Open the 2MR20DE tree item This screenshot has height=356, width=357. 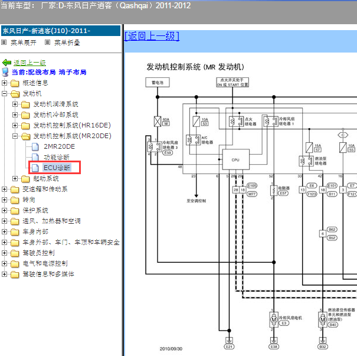click(59, 146)
